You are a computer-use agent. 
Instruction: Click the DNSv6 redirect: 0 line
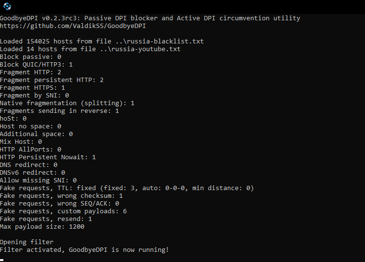32,173
